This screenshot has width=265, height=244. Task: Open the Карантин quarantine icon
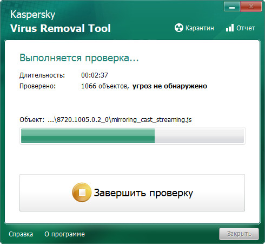tap(179, 28)
